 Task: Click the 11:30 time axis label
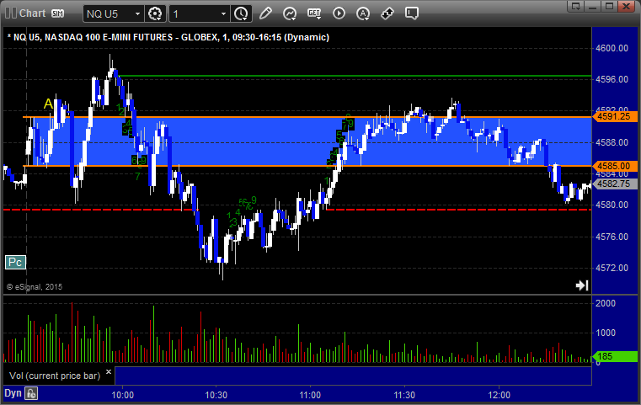tap(404, 395)
